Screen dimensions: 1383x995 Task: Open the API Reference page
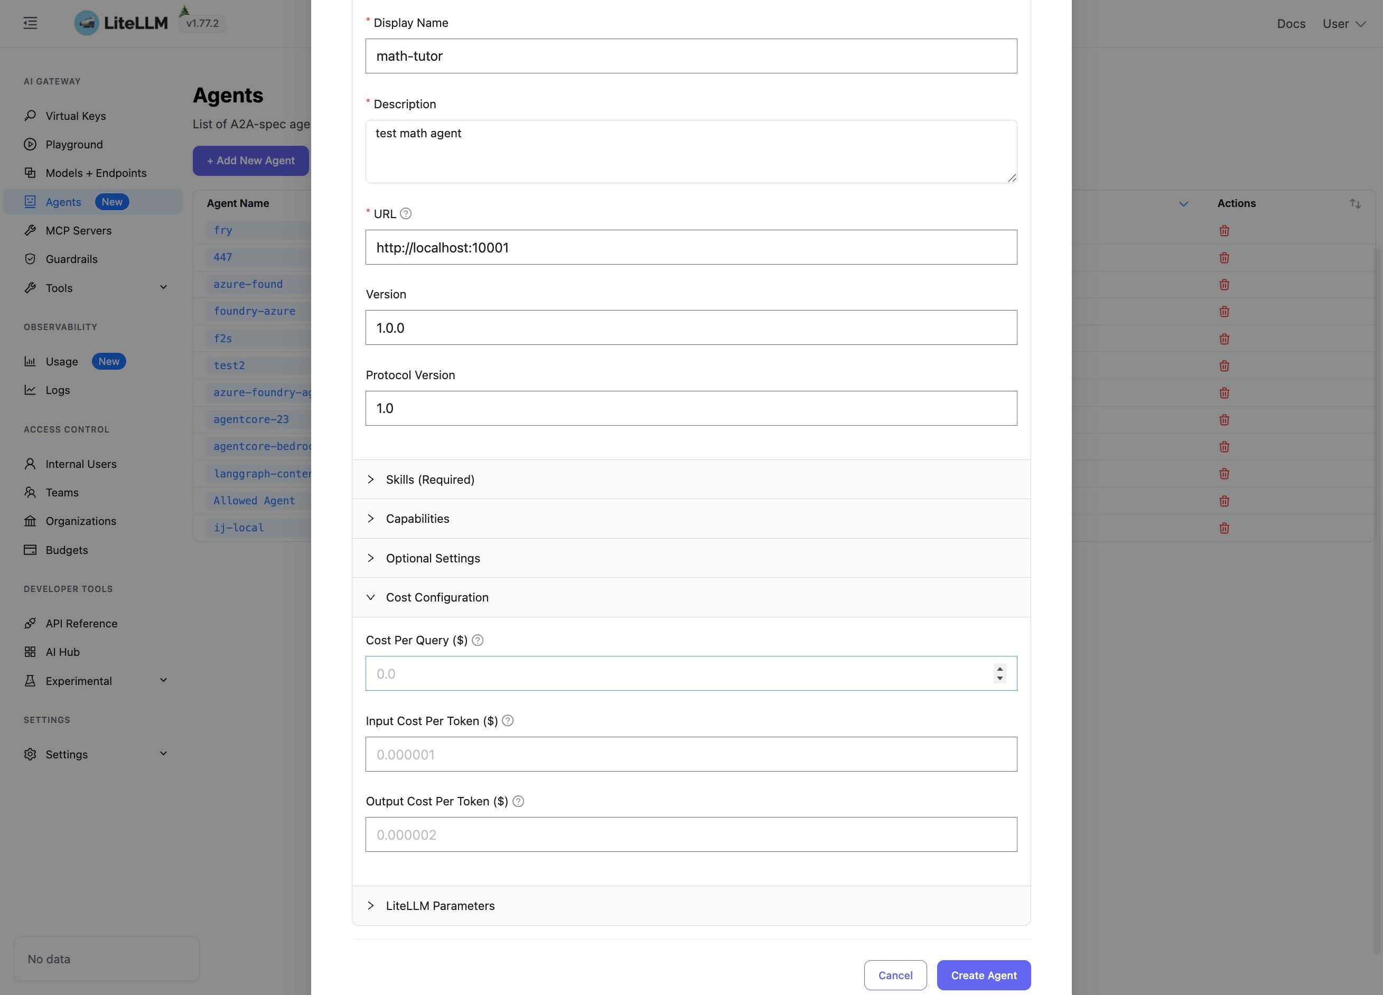click(81, 623)
